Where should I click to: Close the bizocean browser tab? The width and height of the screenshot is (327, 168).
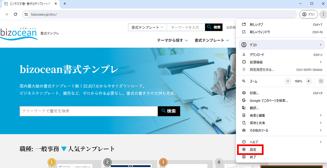pyautogui.click(x=56, y=4)
